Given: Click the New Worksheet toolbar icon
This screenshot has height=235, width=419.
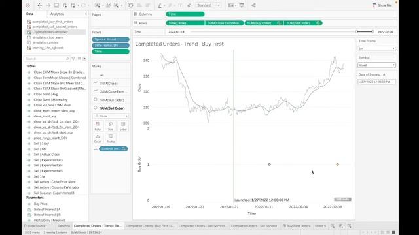Looking at the screenshot, I should click(98, 5).
